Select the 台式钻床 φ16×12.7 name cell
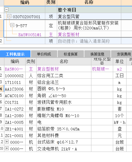This screenshot has height=162, width=132. tap(64, 142)
